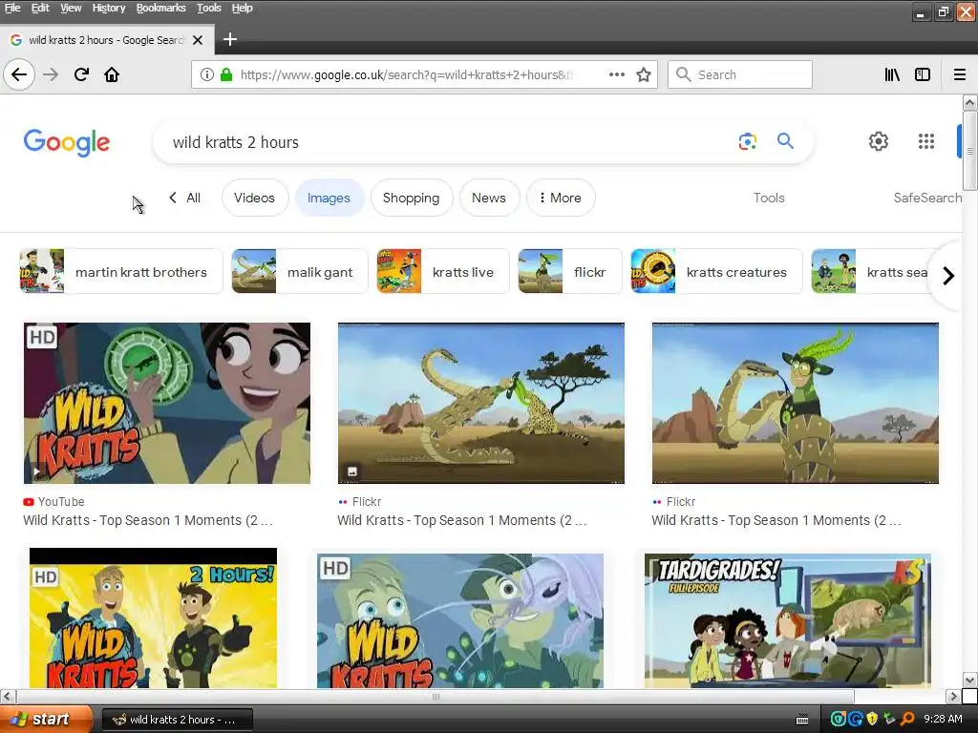978x733 pixels.
Task: Go back with the browser back arrow
Action: click(19, 74)
